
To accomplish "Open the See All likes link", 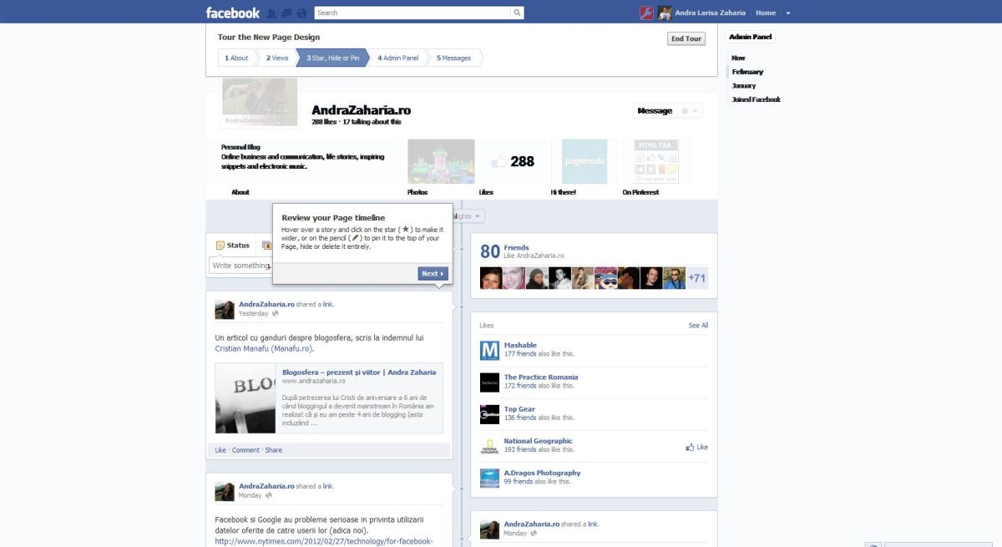I will tap(698, 326).
